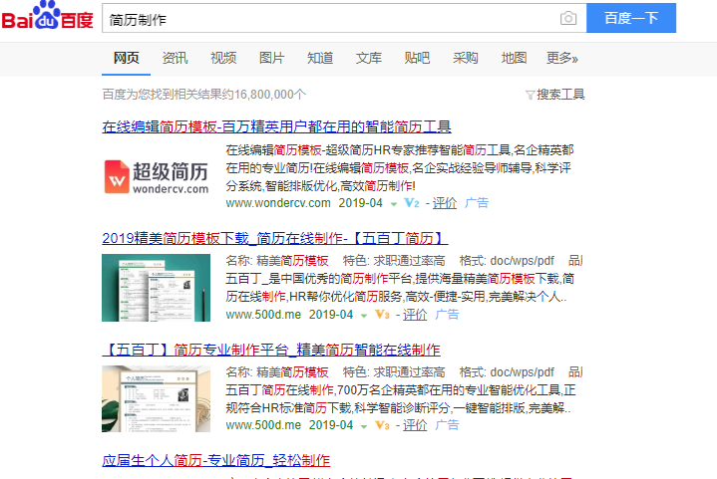717x479 pixels.
Task: Click the V3 badge on 简历专业制作平台 result
Action: coord(382,425)
